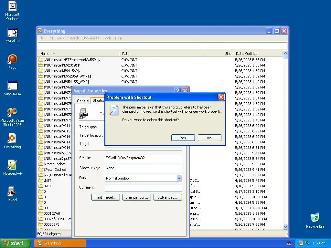
Task: Click the magnifier document icon in dialog
Action: 113,110
